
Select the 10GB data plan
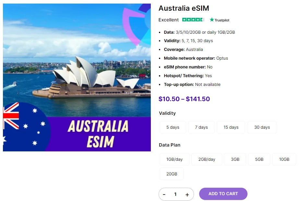284,159
